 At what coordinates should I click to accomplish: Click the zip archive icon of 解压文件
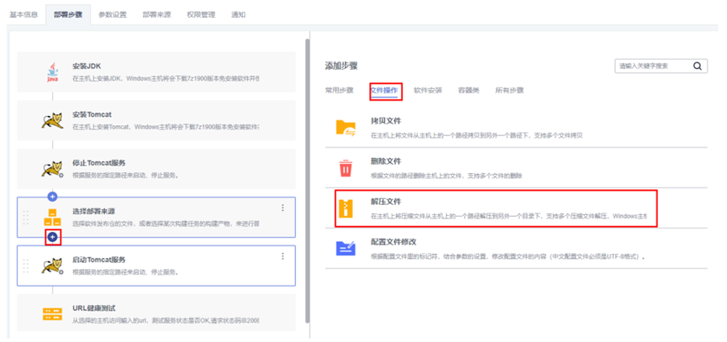coord(346,208)
